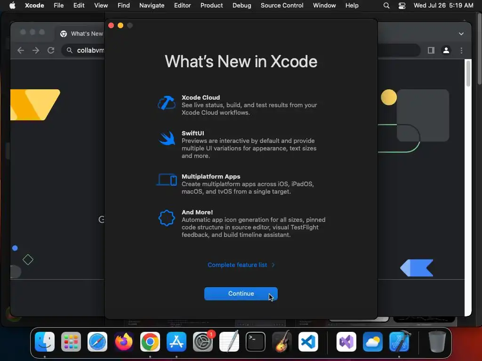Click the Chrome page vertical scrollbar
The width and height of the screenshot is (482, 361).
coord(468,74)
